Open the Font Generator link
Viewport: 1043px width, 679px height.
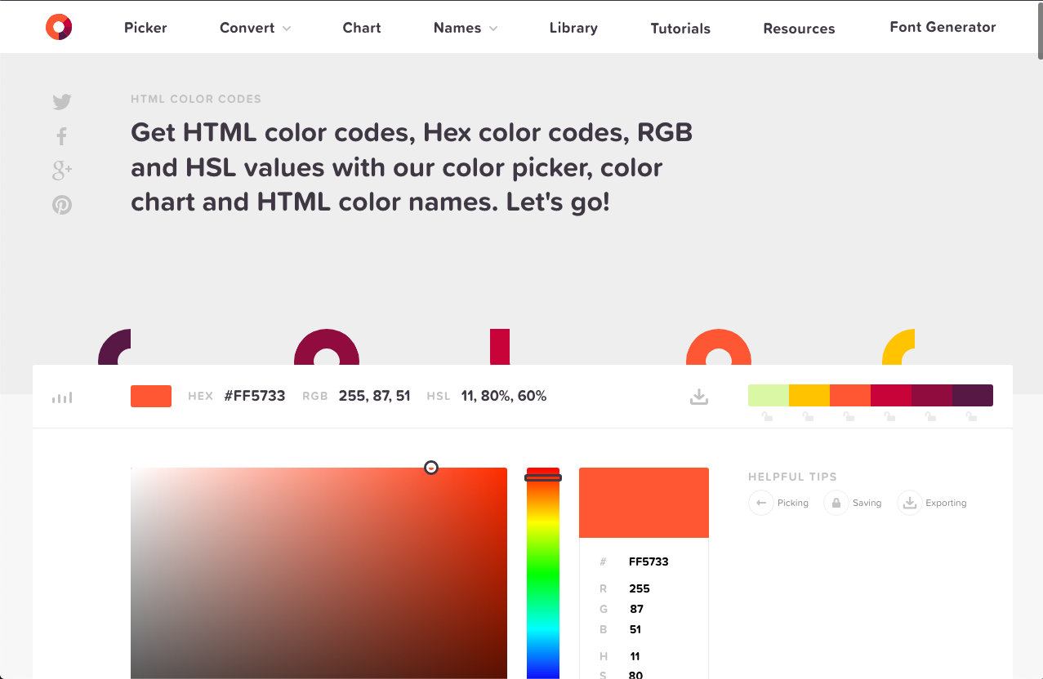[x=943, y=27]
